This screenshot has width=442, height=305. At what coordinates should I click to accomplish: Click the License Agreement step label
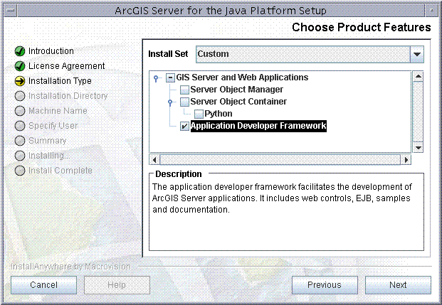66,66
